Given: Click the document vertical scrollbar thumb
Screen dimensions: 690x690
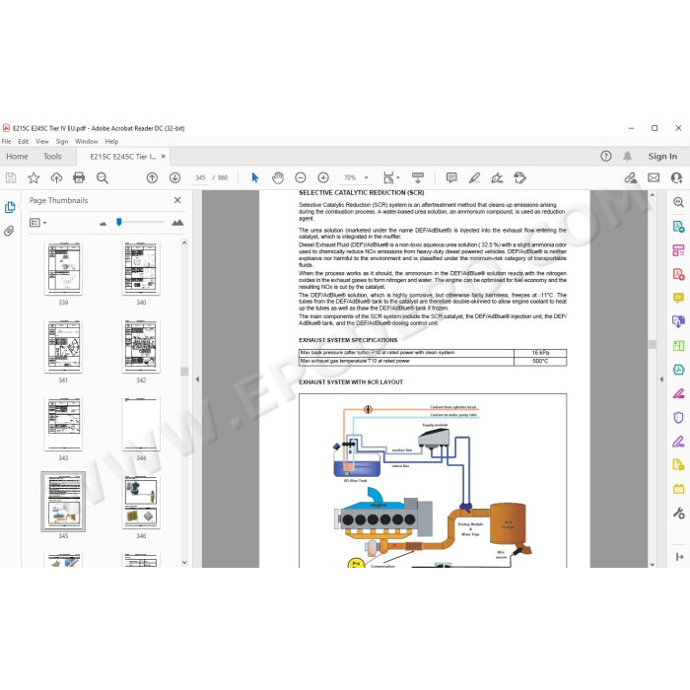Looking at the screenshot, I should (653, 344).
